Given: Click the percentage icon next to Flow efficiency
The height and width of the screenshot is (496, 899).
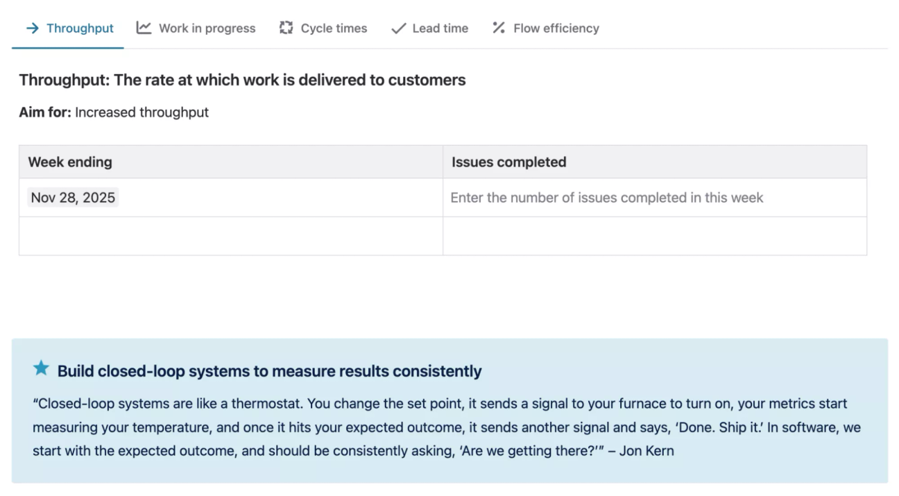Looking at the screenshot, I should (497, 27).
